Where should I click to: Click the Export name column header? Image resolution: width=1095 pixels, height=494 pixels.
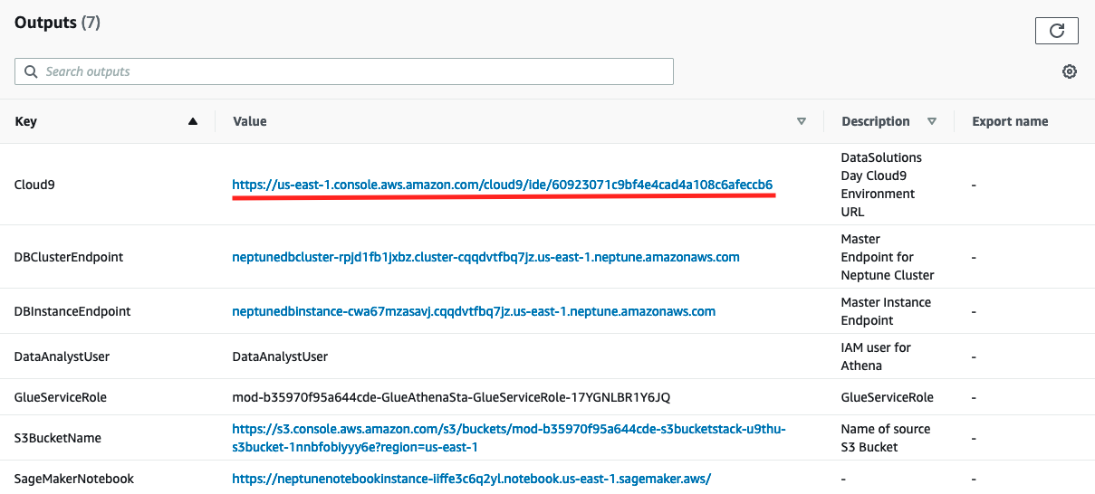(x=1010, y=121)
